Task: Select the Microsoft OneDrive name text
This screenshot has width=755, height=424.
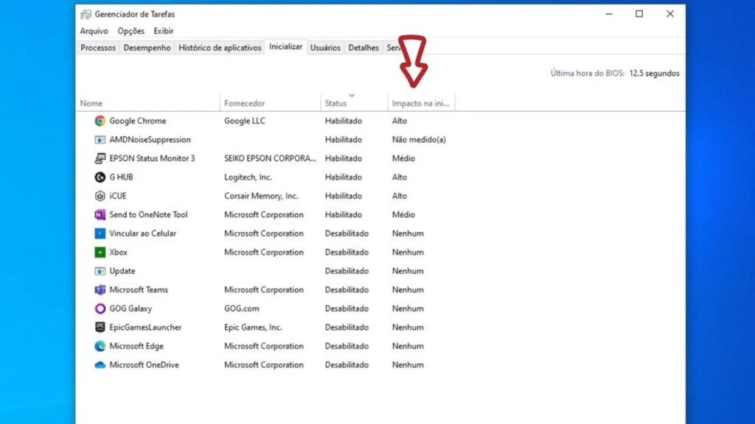Action: point(144,365)
